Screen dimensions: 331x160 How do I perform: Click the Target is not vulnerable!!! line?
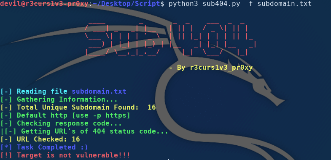tap(65, 155)
